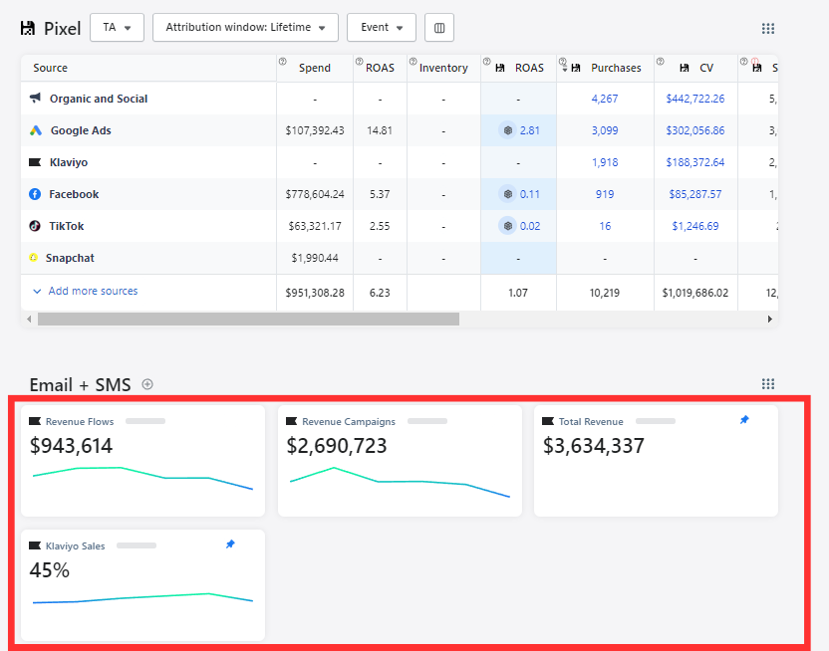Click the Klaviyo flag icon in table
This screenshot has width=829, height=651.
[x=35, y=162]
